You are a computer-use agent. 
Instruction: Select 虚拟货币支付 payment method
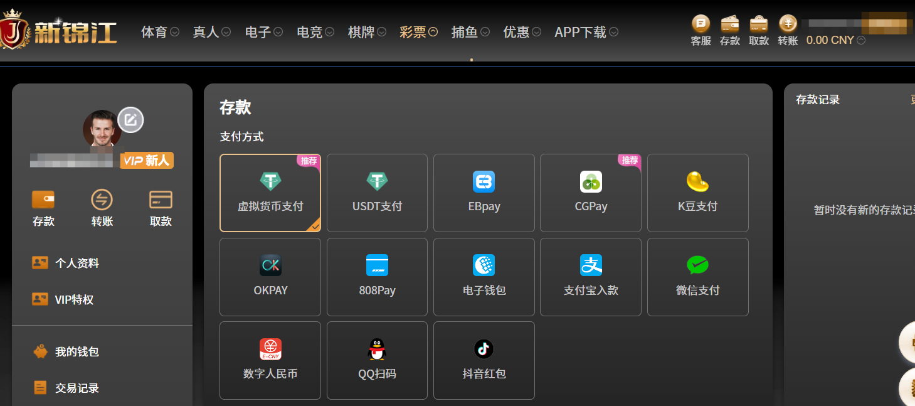pos(270,193)
